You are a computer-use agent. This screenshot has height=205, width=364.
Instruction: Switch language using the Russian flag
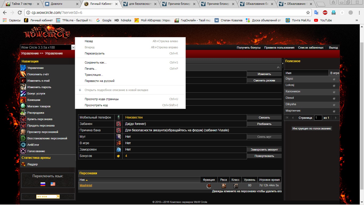coord(43,184)
